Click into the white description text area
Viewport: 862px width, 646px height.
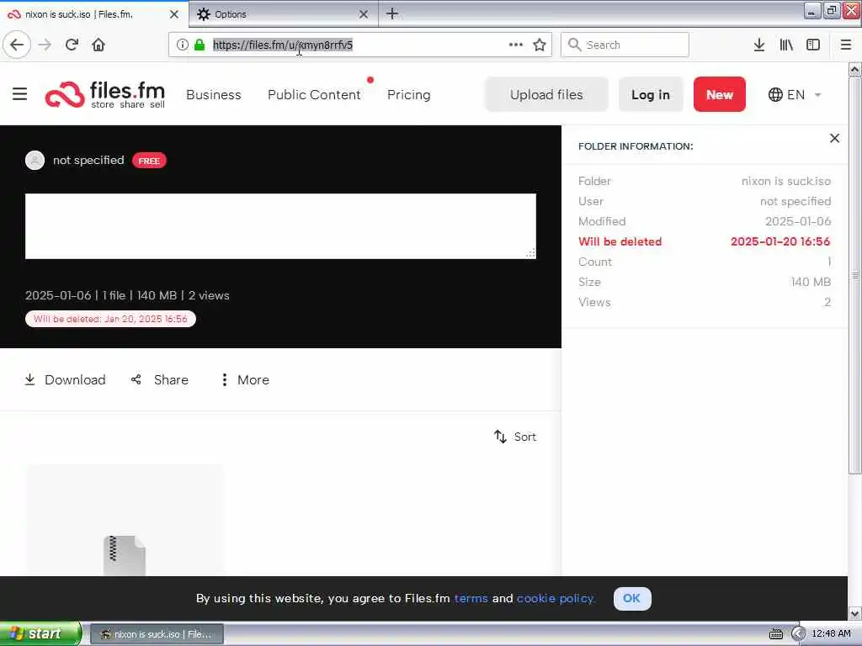(280, 225)
